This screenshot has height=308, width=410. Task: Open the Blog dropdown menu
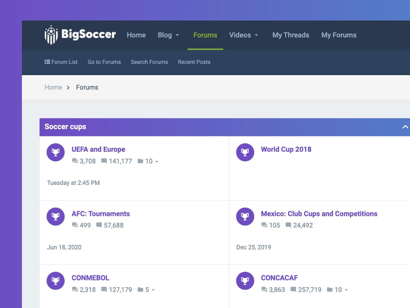[x=168, y=35]
